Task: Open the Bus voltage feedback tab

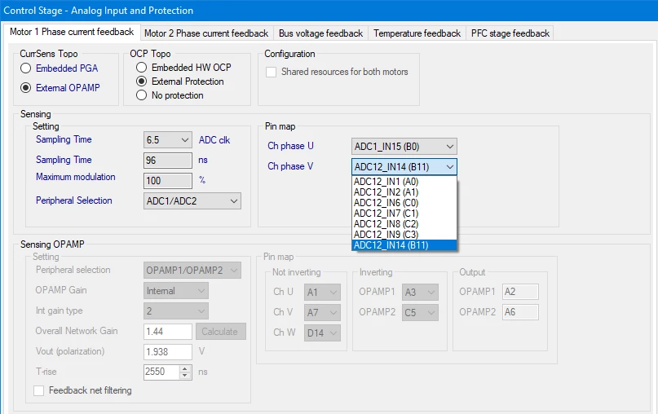Action: 320,33
